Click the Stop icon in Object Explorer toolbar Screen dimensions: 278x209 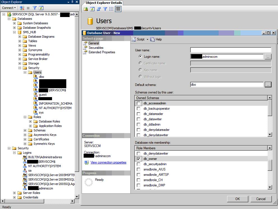click(28, 8)
